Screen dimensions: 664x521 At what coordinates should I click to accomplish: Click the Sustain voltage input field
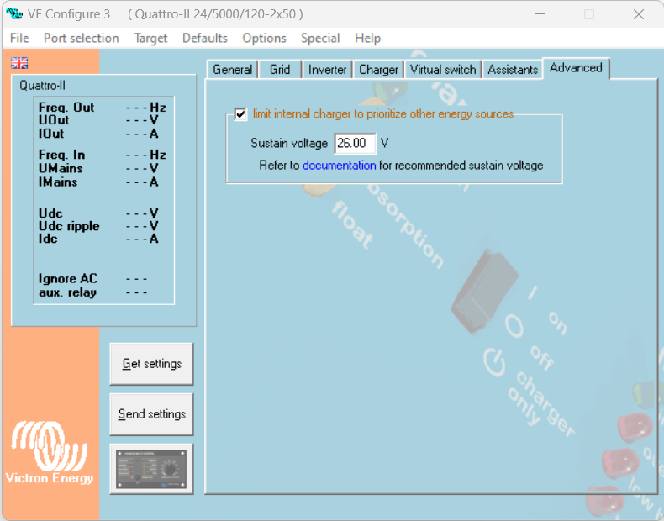click(x=354, y=144)
